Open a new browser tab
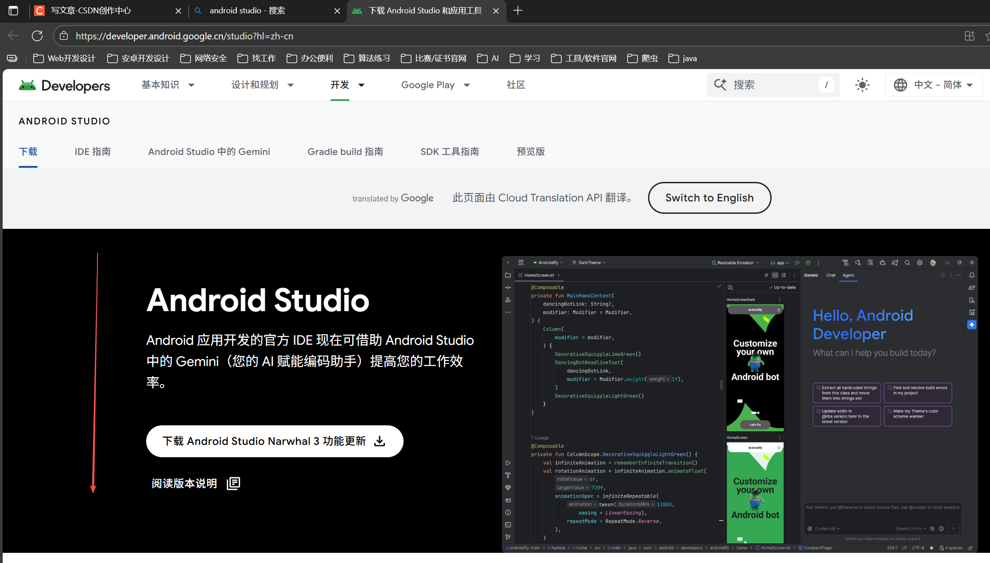Screen dimensions: 990x563 [518, 11]
